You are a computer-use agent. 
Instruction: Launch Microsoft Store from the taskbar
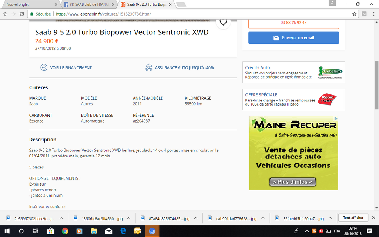pos(50,231)
